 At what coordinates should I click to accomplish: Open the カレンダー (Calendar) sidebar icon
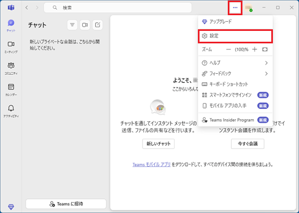[11, 89]
